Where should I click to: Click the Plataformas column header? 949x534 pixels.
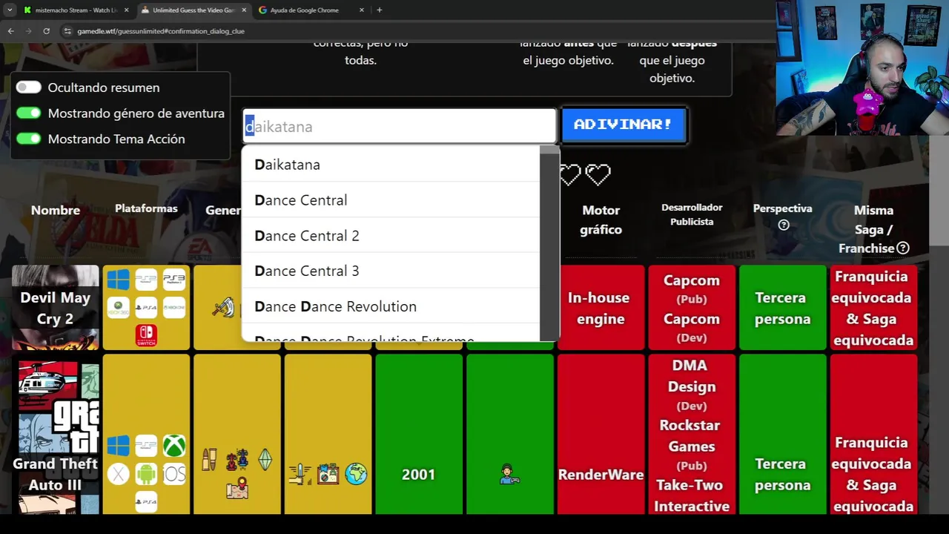(x=146, y=208)
